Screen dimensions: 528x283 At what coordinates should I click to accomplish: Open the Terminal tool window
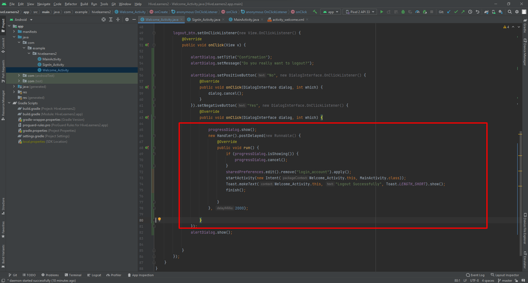[x=72, y=275]
